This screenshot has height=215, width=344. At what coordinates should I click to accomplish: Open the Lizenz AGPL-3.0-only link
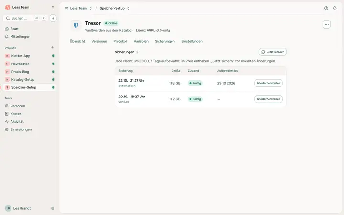pos(153,30)
